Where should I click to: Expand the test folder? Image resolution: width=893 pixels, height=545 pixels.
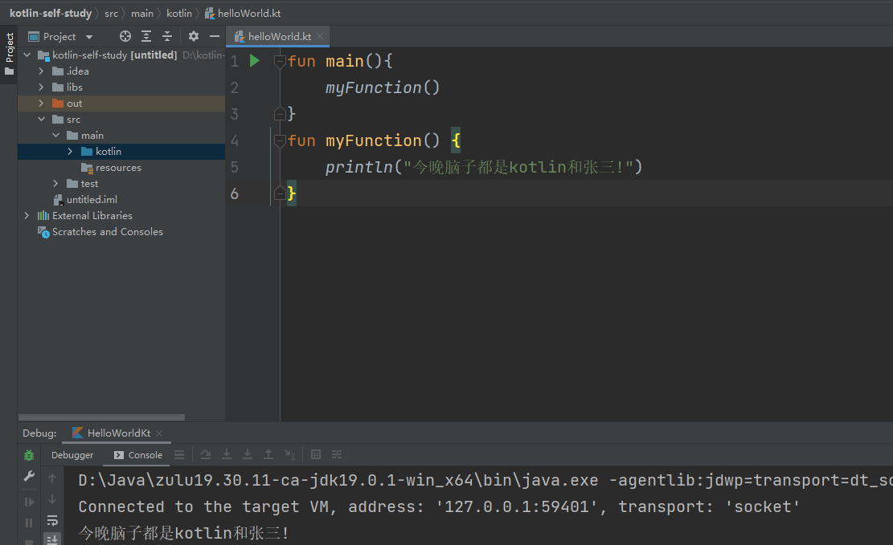[55, 183]
